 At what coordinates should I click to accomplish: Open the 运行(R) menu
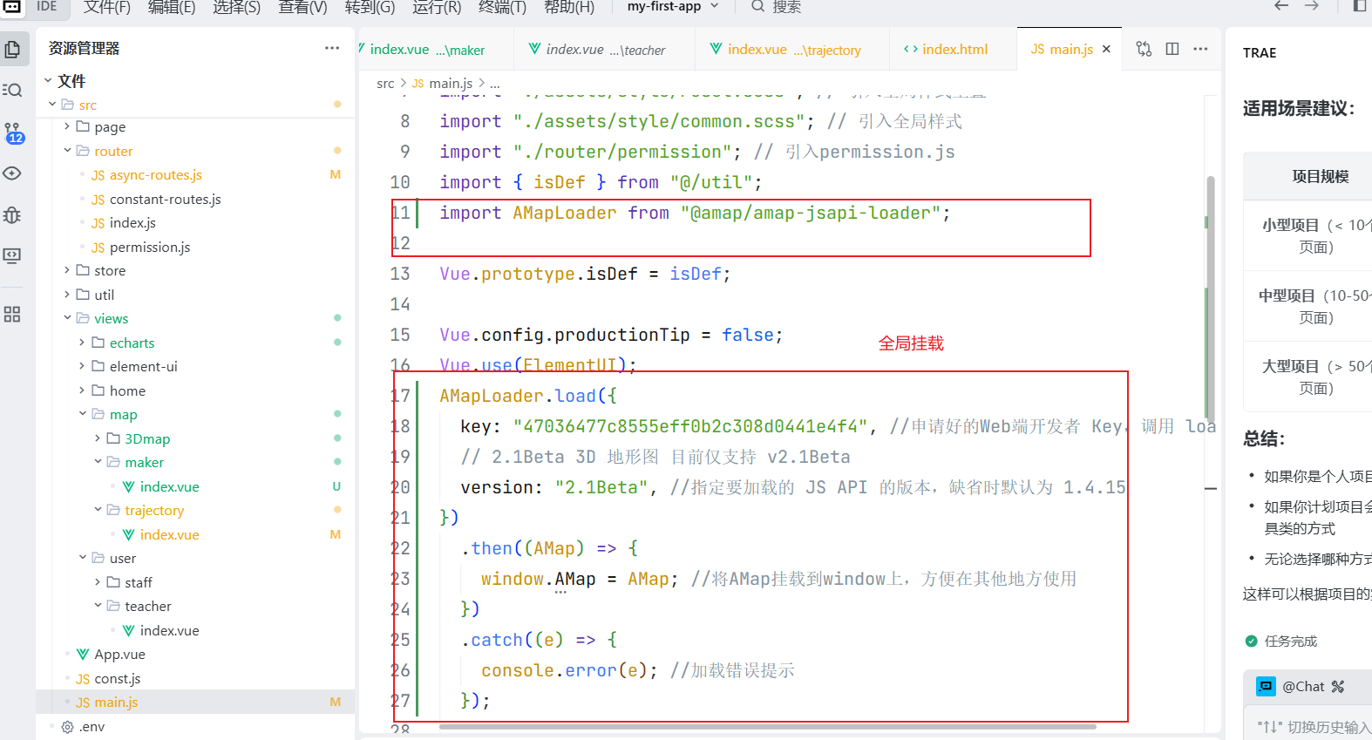(437, 7)
